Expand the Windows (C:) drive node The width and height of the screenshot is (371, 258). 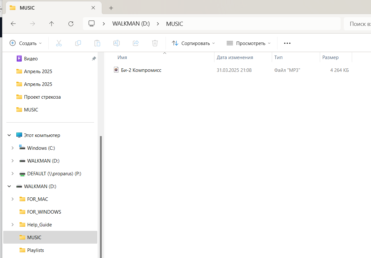[12, 148]
